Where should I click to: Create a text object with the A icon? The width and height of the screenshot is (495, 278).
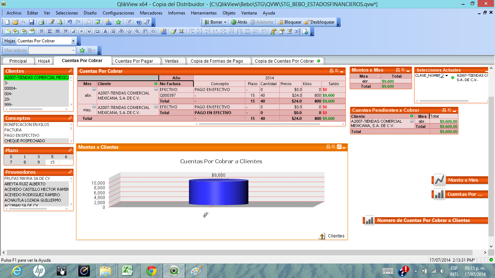click(105, 31)
